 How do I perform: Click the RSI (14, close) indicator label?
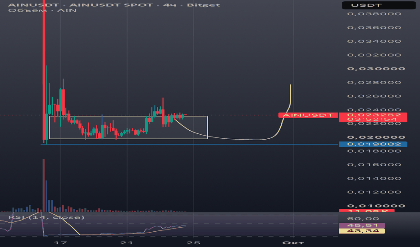46,217
